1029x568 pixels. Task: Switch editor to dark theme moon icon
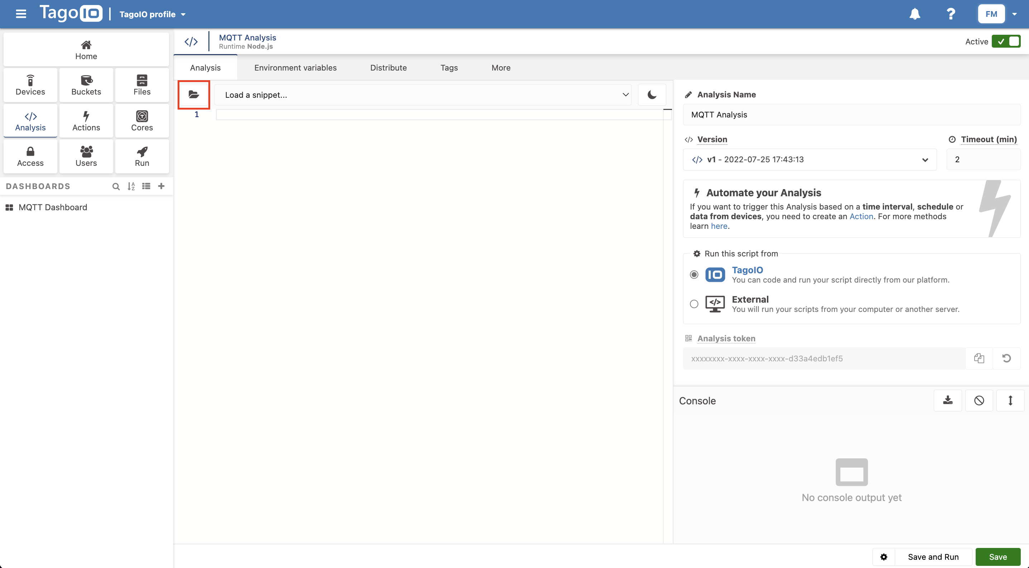pyautogui.click(x=652, y=95)
